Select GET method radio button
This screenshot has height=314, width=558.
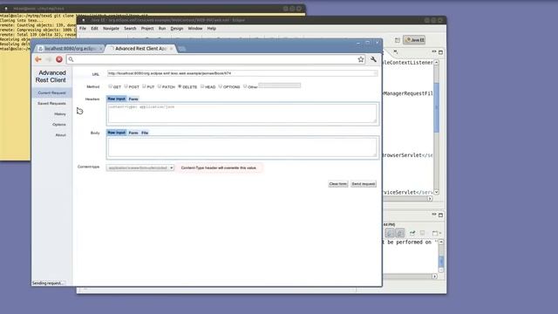pos(111,86)
